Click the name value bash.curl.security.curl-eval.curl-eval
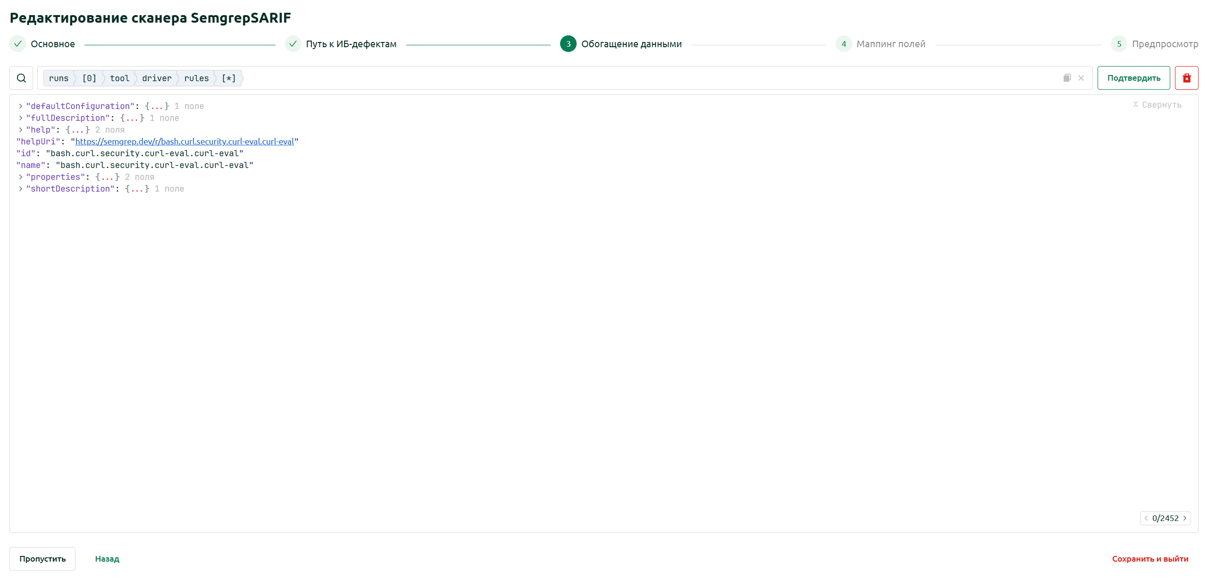1208x580 pixels. click(x=155, y=165)
